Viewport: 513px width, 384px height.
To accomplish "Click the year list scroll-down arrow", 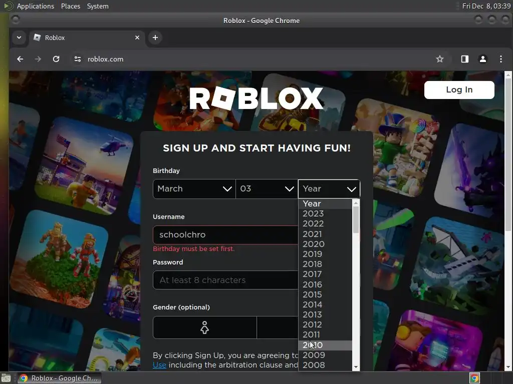I will pos(356,367).
